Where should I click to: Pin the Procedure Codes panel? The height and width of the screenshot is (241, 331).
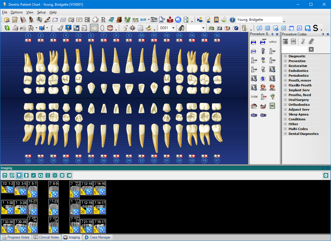coord(323,34)
